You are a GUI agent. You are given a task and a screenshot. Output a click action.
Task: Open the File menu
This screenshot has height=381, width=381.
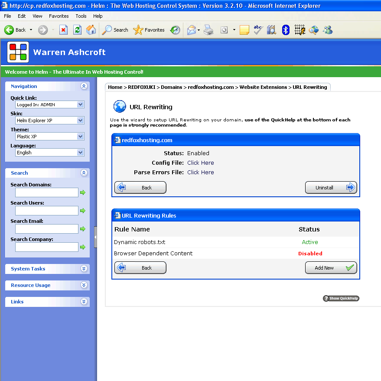(7, 16)
